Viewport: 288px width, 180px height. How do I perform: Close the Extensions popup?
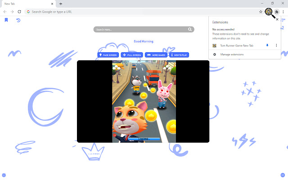tap(277, 19)
